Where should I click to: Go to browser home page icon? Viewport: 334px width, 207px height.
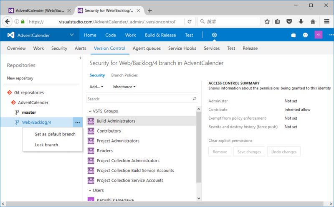(313, 22)
